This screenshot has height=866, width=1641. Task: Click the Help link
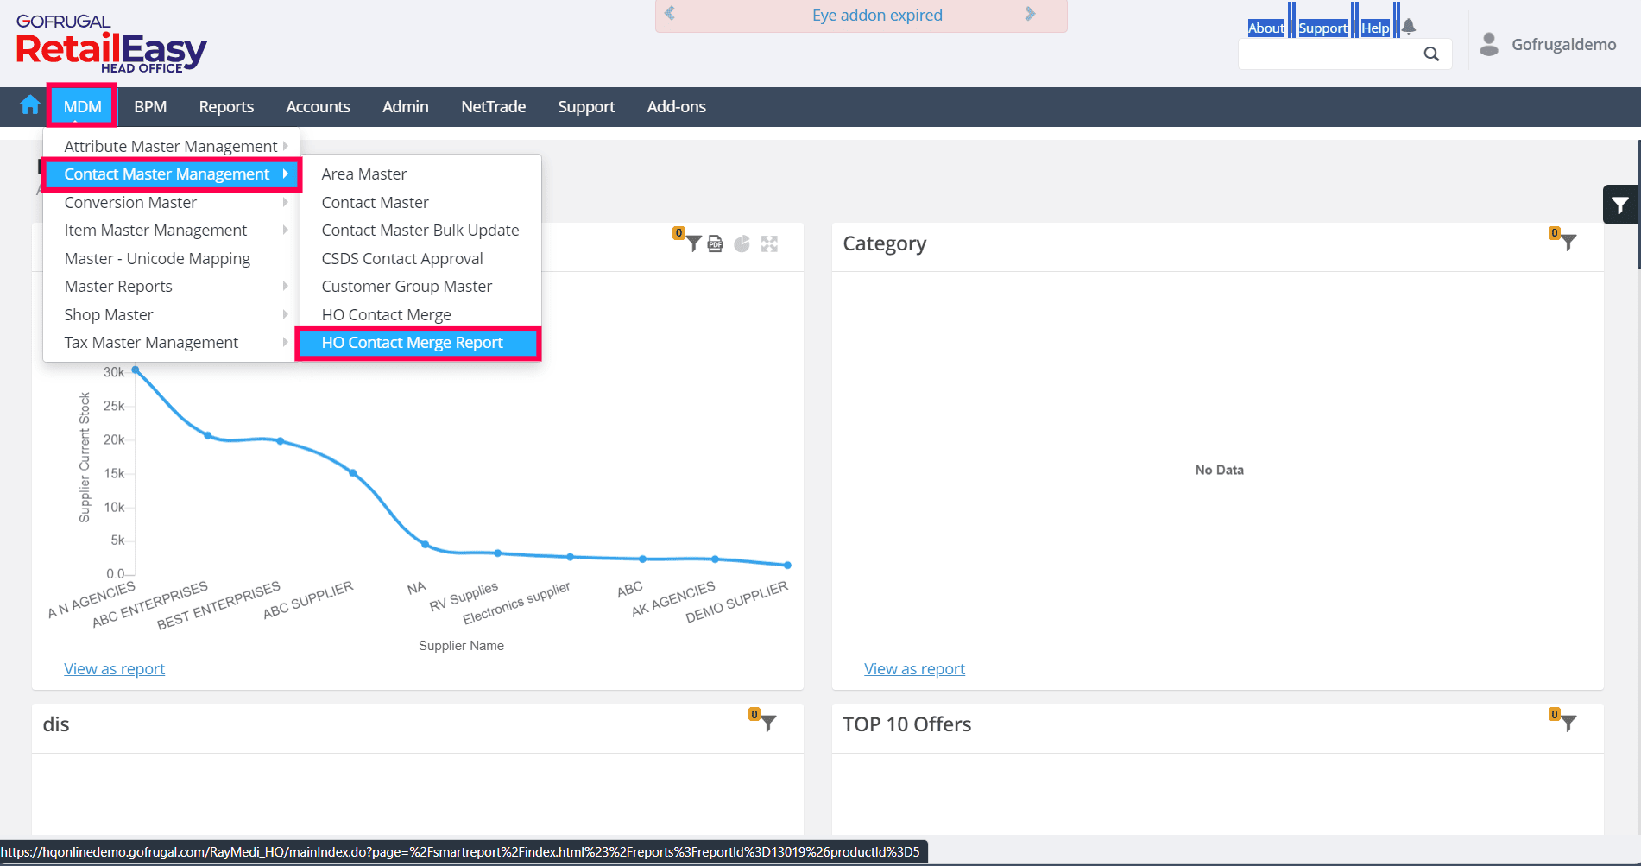(x=1375, y=28)
